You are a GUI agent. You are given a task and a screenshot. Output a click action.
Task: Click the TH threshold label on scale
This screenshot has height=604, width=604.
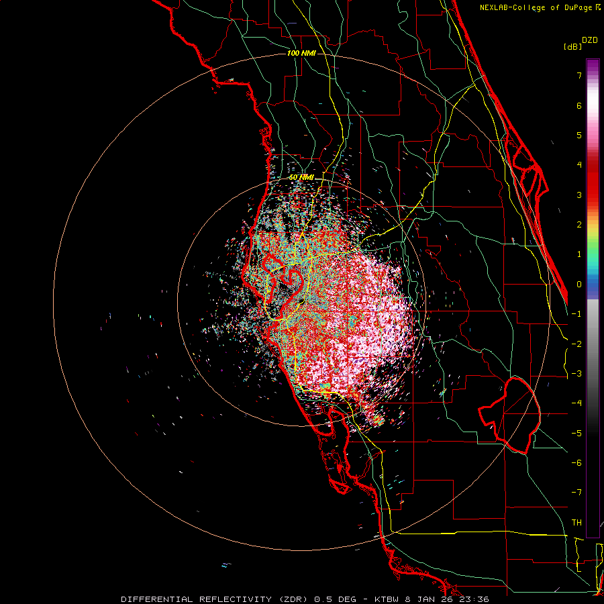click(576, 523)
